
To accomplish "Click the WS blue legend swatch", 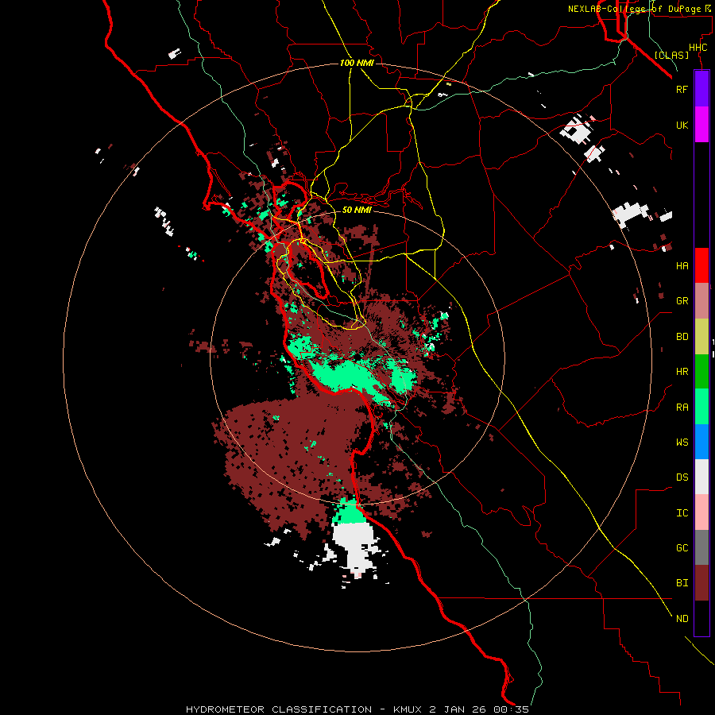I will tap(701, 442).
